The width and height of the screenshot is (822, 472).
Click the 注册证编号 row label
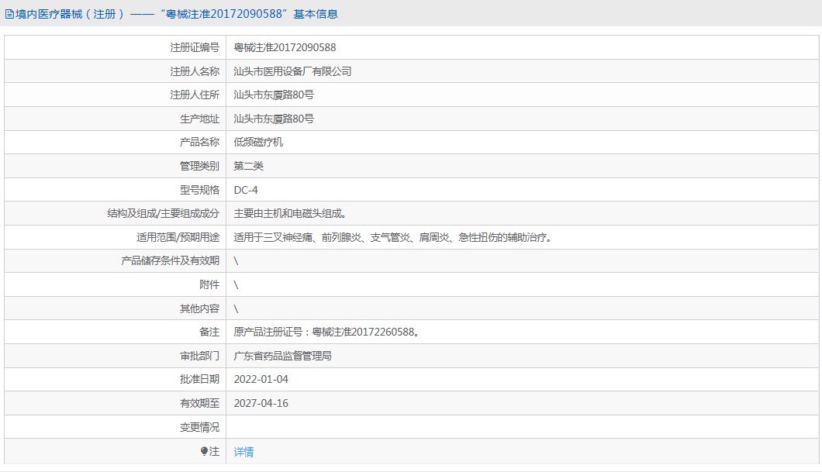coord(195,47)
